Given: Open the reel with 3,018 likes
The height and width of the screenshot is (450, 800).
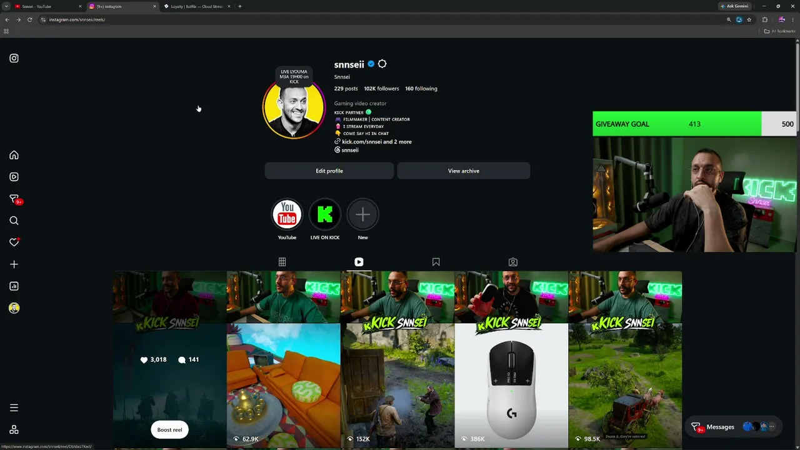Looking at the screenshot, I should (x=169, y=359).
